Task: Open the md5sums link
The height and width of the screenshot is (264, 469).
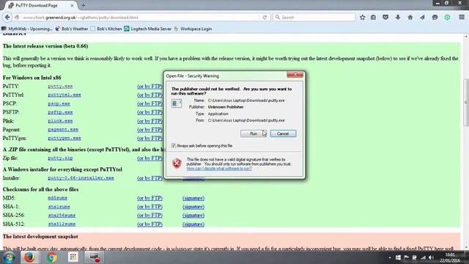Action: (x=57, y=198)
